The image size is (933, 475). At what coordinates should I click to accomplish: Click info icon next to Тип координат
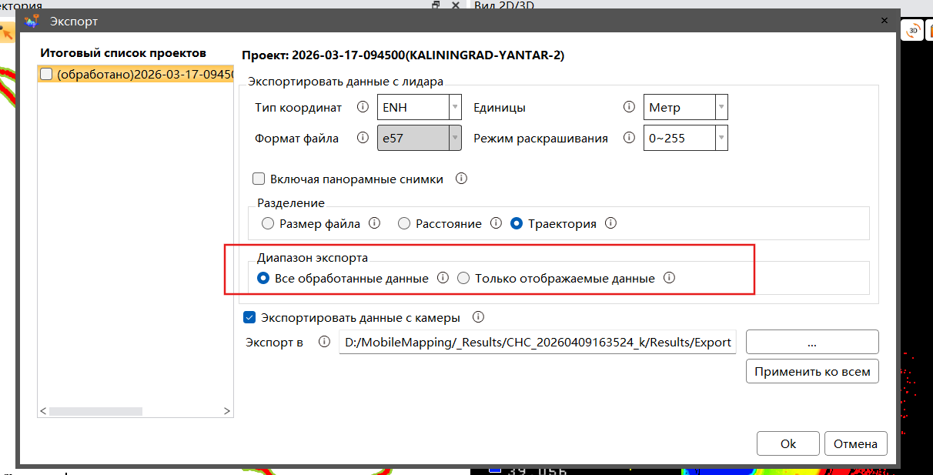tap(363, 107)
